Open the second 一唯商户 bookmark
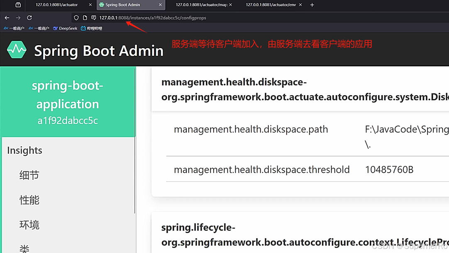This screenshot has height=253, width=449. 39,28
